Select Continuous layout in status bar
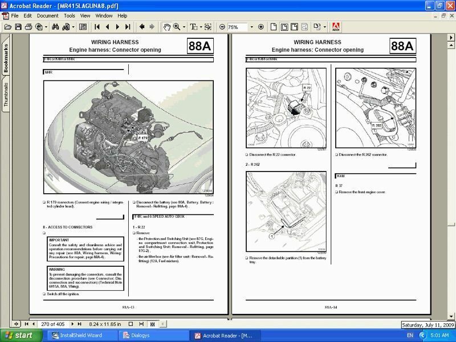This screenshot has height=342, width=456. [141, 324]
